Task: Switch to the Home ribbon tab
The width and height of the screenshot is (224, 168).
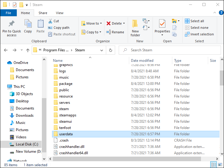Action: 25,13
